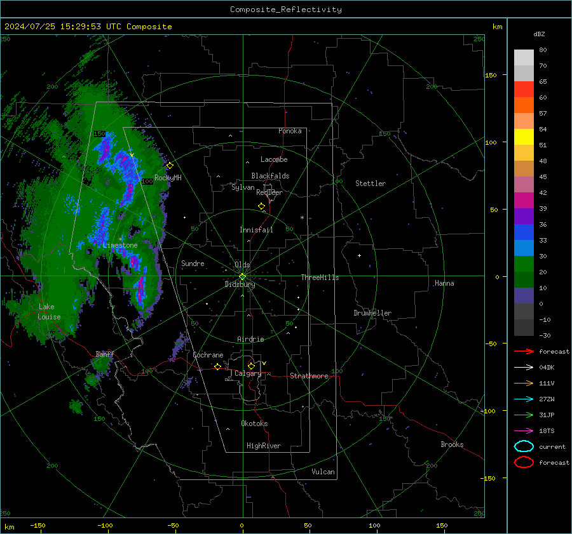Screen dimensions: 572x534
Task: Click the green 31JP arrow icon
Action: coord(524,415)
